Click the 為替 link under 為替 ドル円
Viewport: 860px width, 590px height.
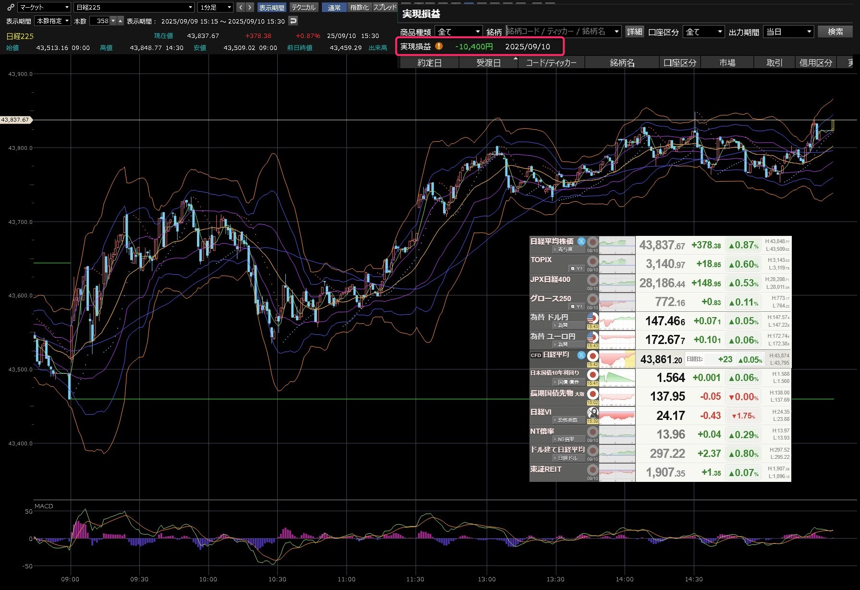568,325
